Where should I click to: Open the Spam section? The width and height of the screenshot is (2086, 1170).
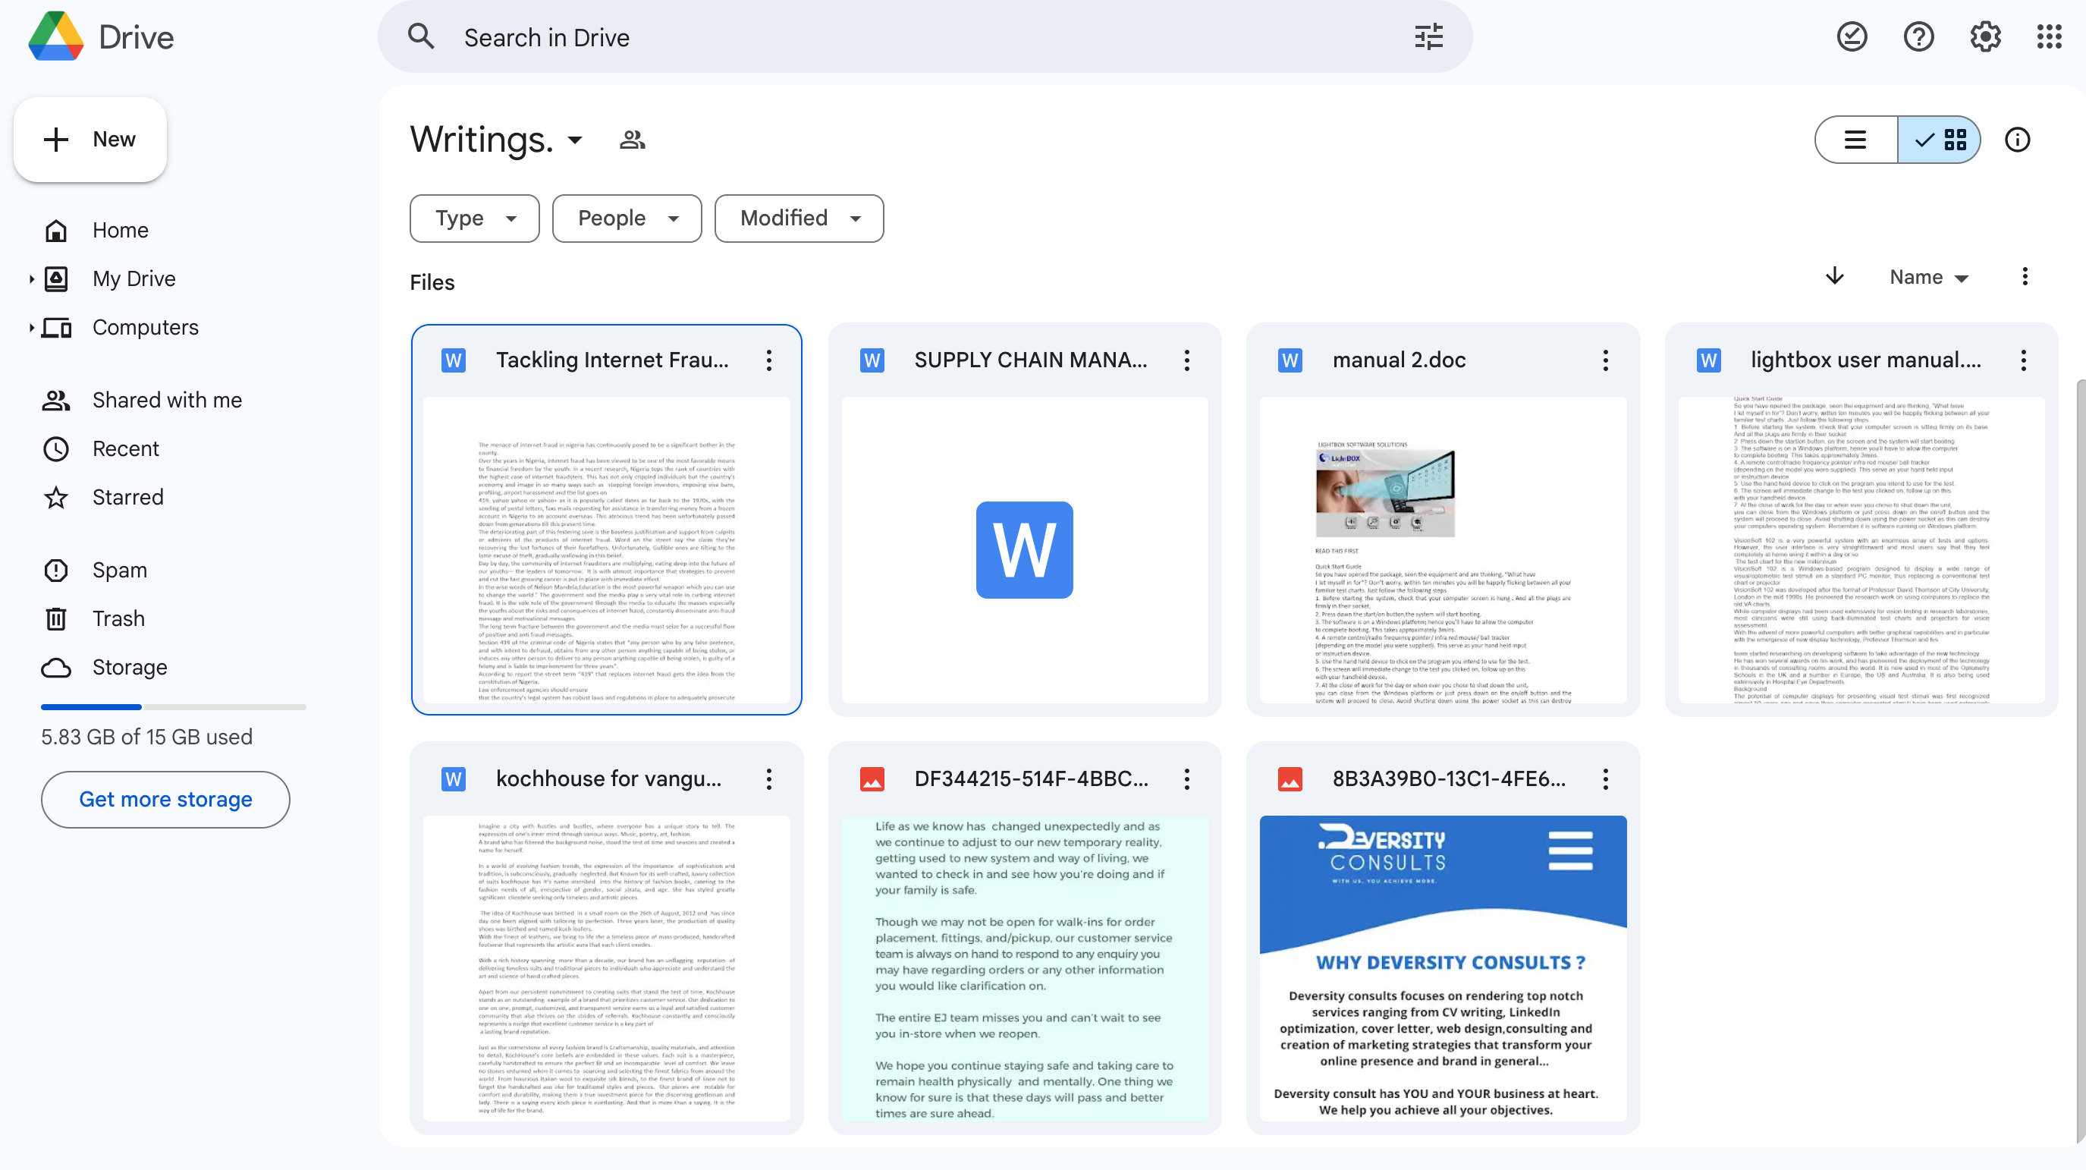click(120, 571)
